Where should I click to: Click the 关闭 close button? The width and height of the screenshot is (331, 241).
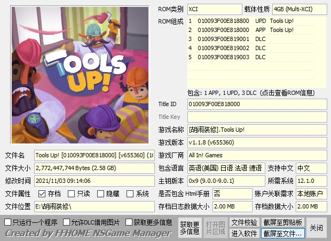pos(316,228)
